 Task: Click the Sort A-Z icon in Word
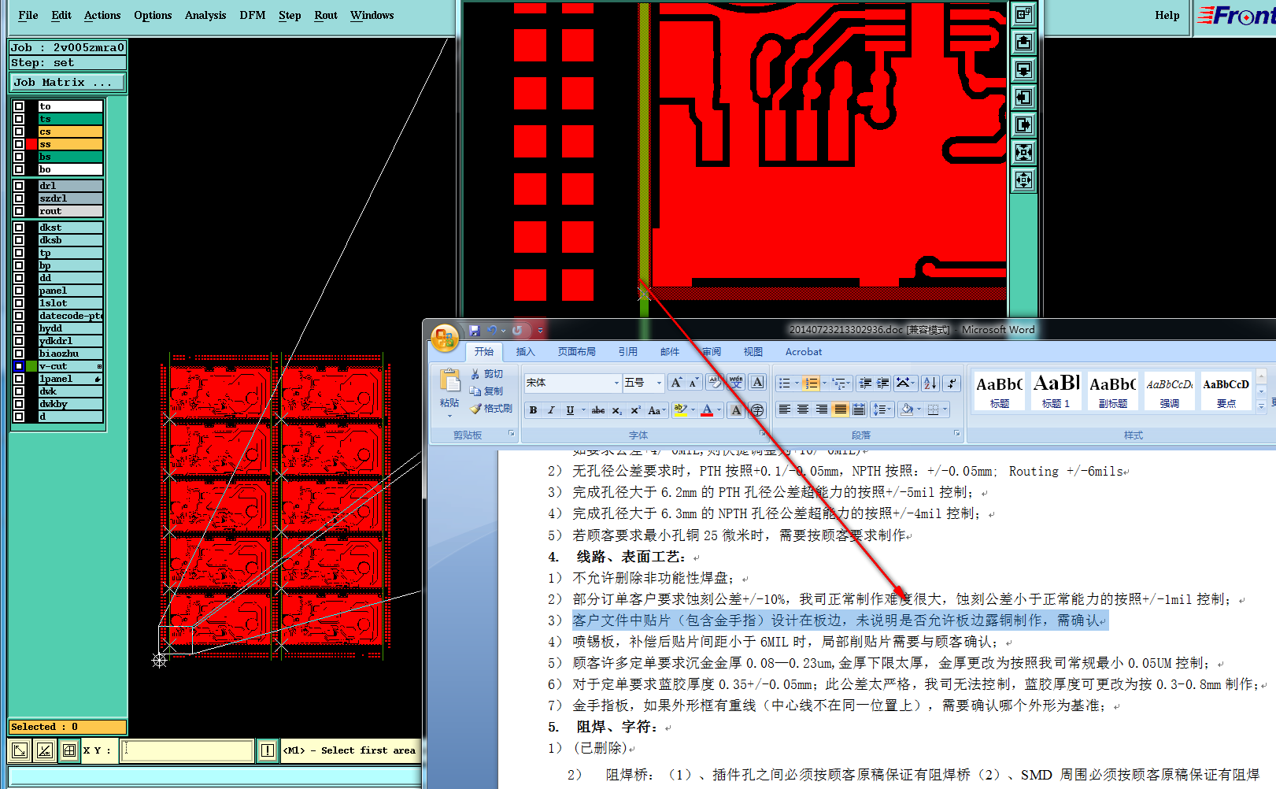pos(930,383)
